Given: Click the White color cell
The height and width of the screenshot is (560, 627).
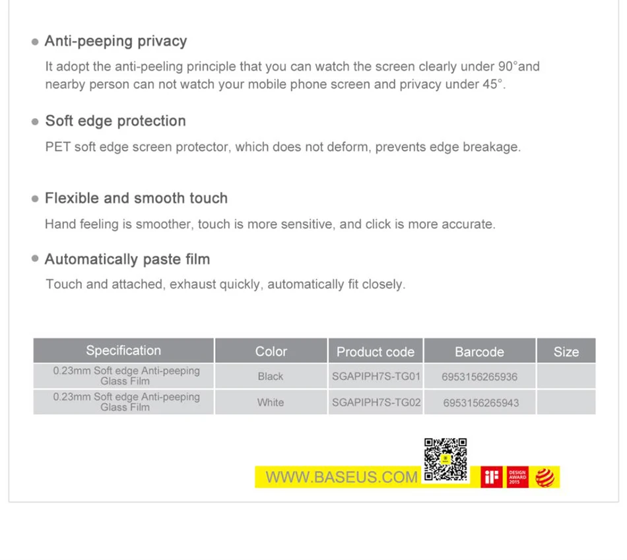Looking at the screenshot, I should click(271, 402).
